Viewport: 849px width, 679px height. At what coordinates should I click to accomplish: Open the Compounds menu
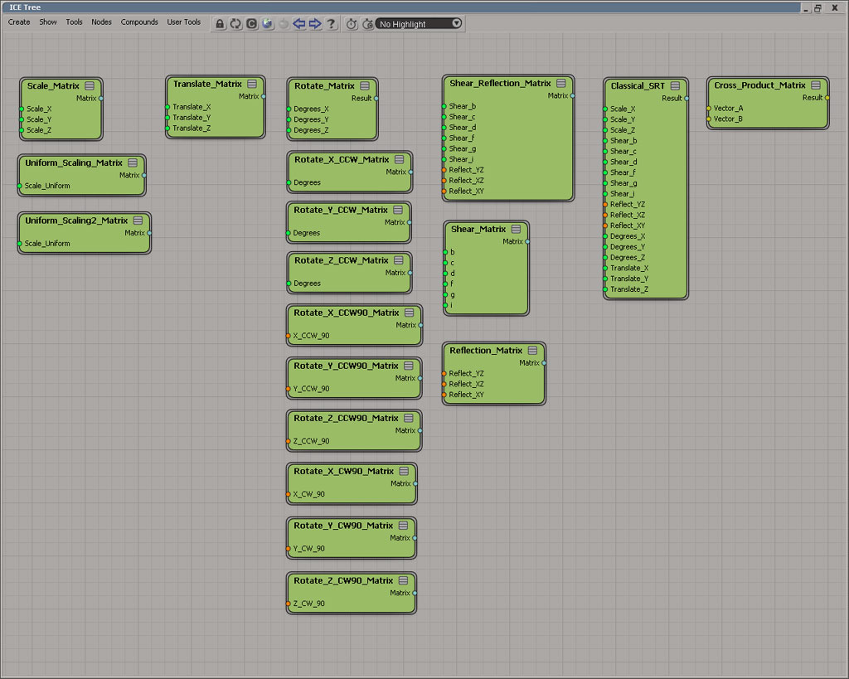(x=139, y=22)
